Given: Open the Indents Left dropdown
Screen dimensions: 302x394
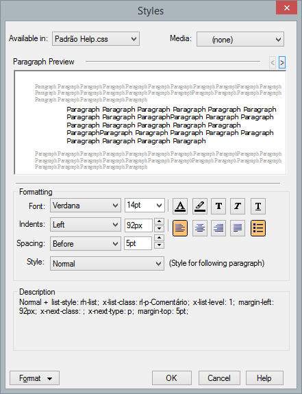Looking at the screenshot, I should coord(86,225).
